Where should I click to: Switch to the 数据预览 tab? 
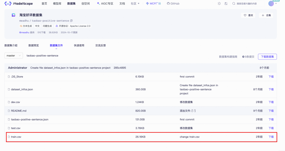tap(34, 45)
